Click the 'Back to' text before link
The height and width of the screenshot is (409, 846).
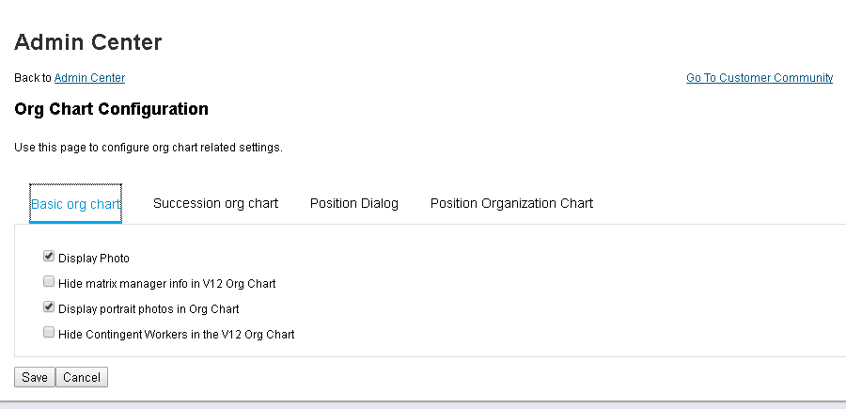(x=33, y=78)
